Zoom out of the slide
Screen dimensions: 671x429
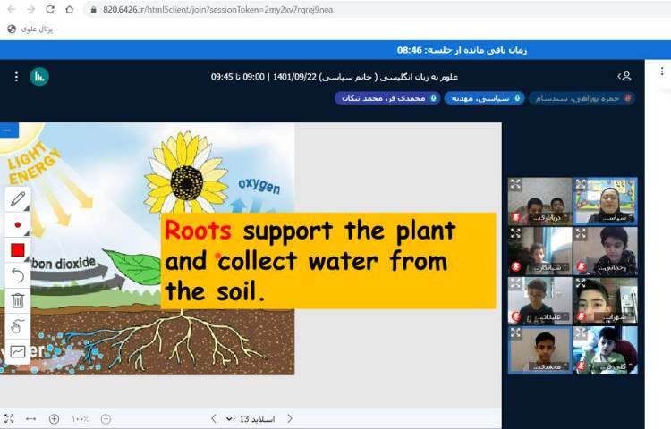(x=106, y=418)
